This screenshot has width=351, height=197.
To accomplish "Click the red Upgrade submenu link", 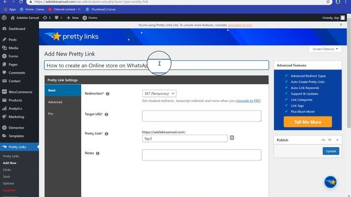I will point(9,190).
